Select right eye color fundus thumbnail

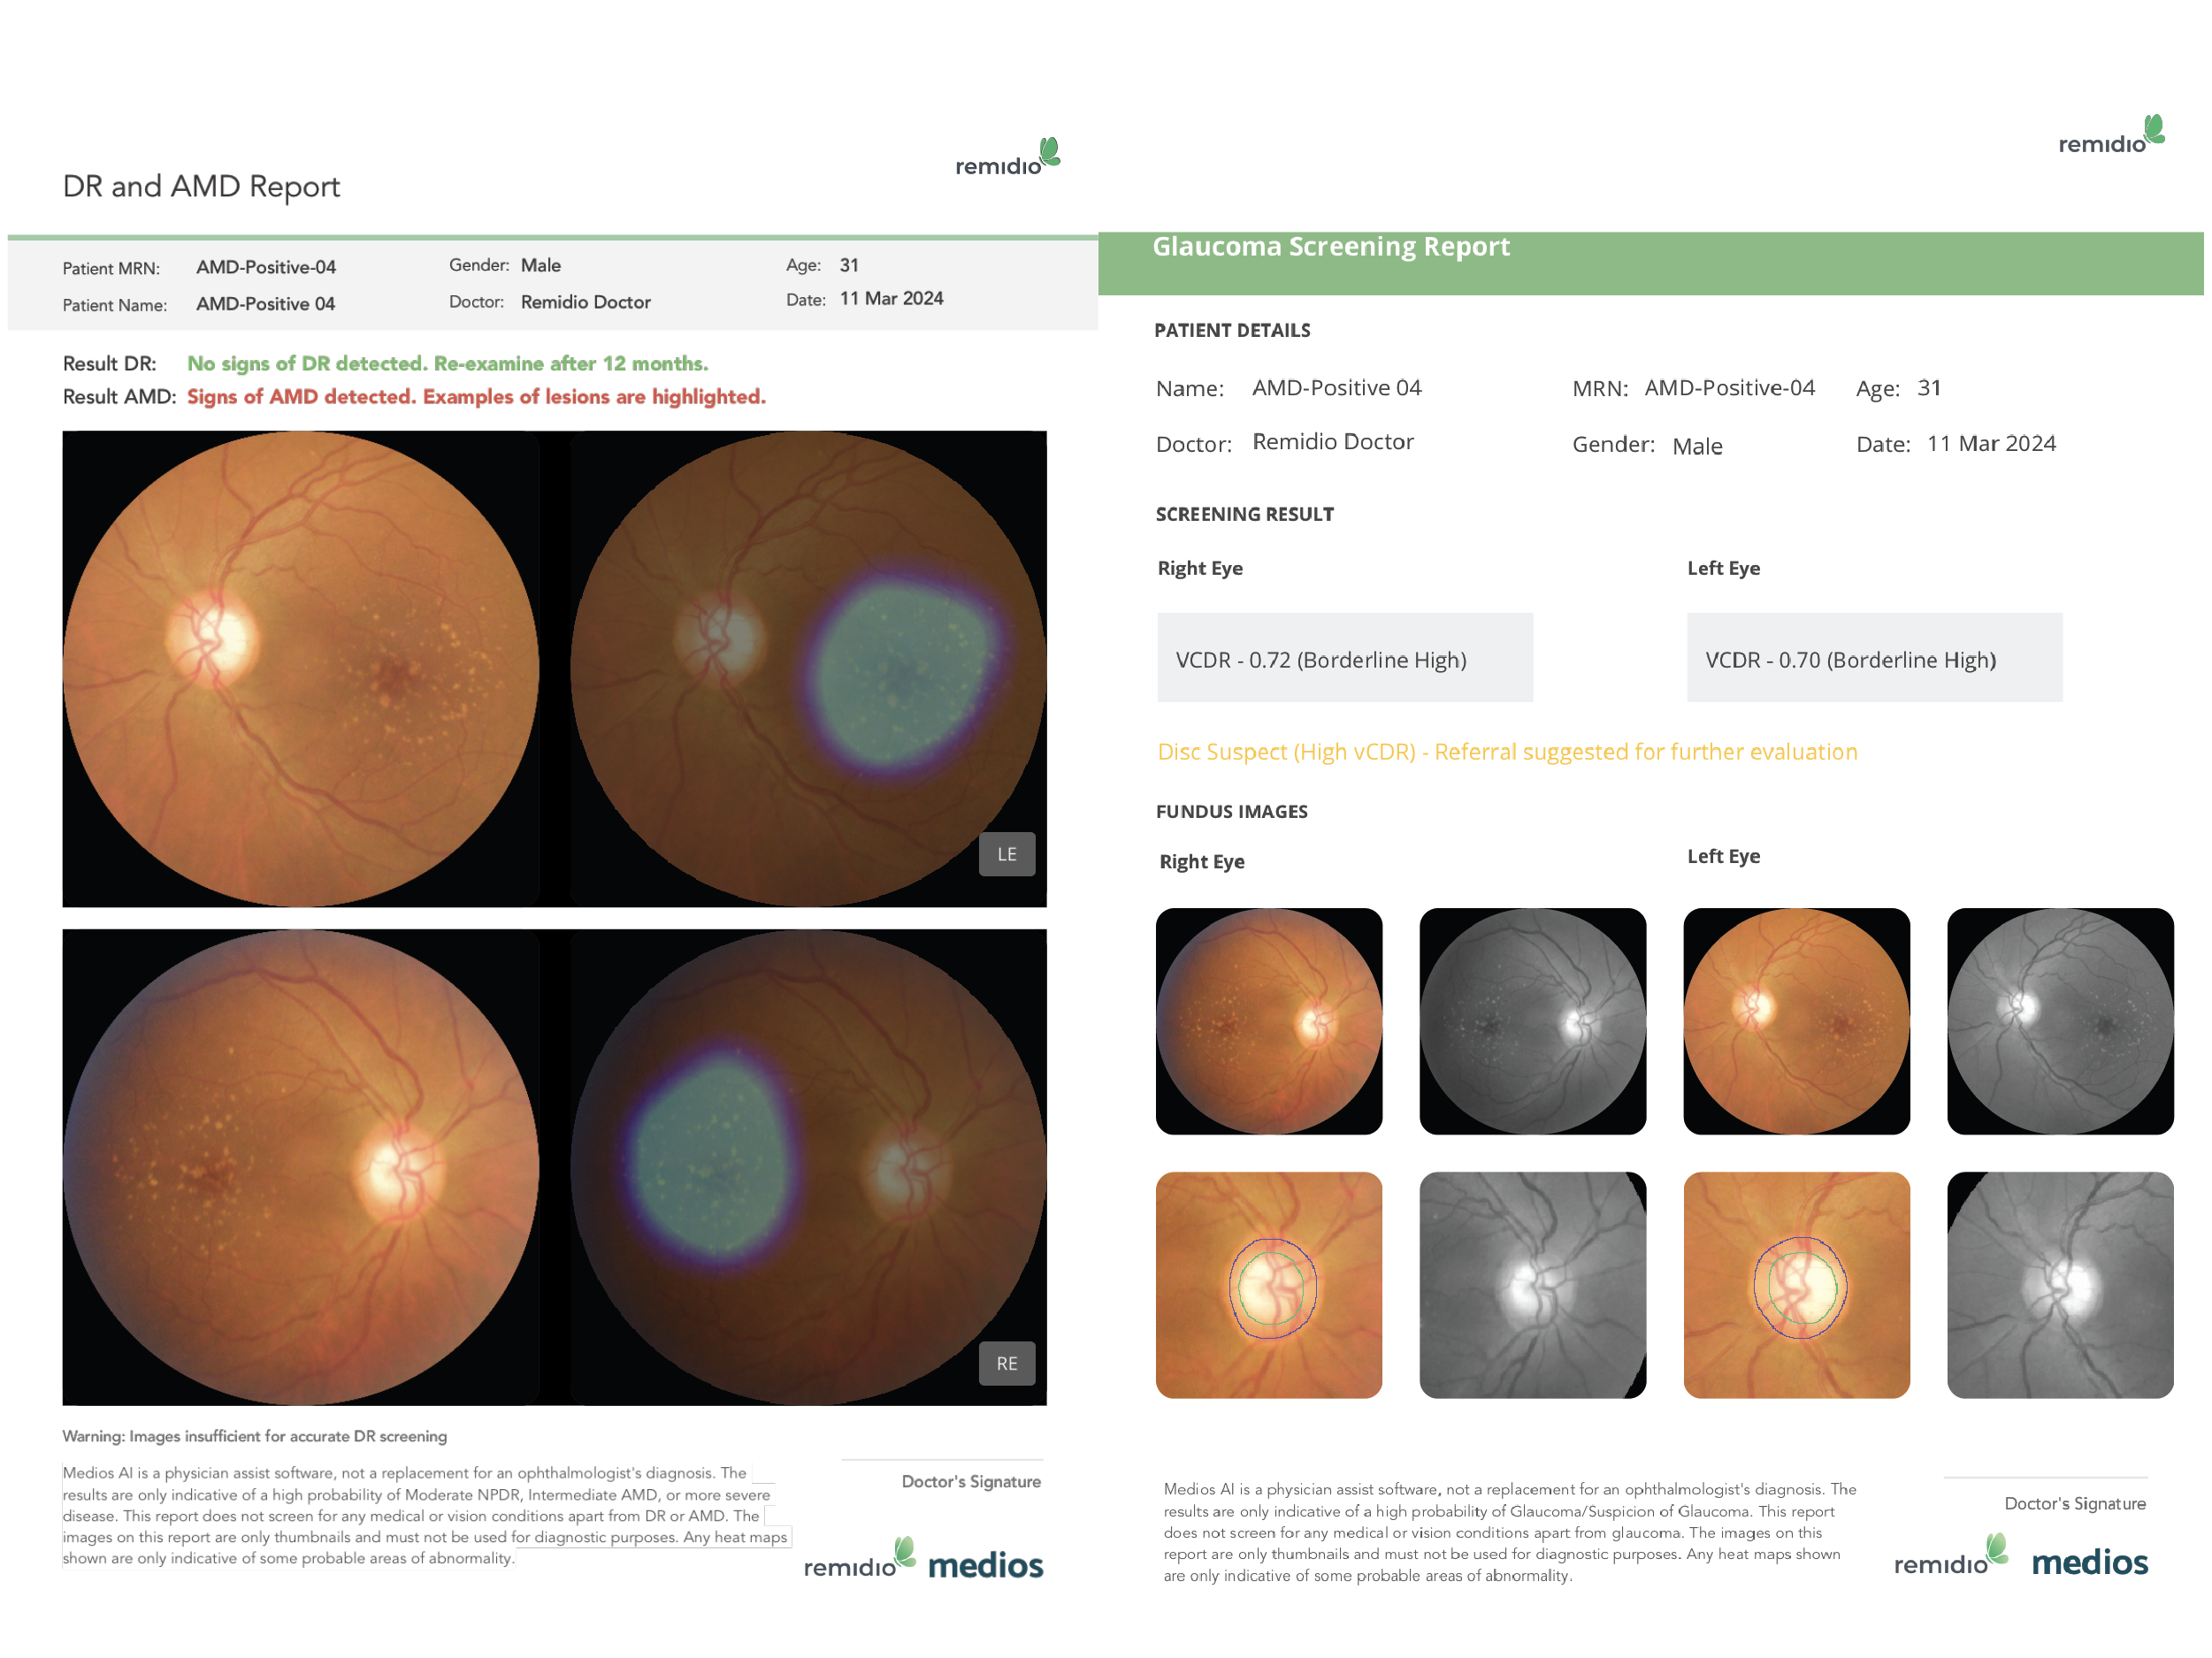tap(1268, 1021)
